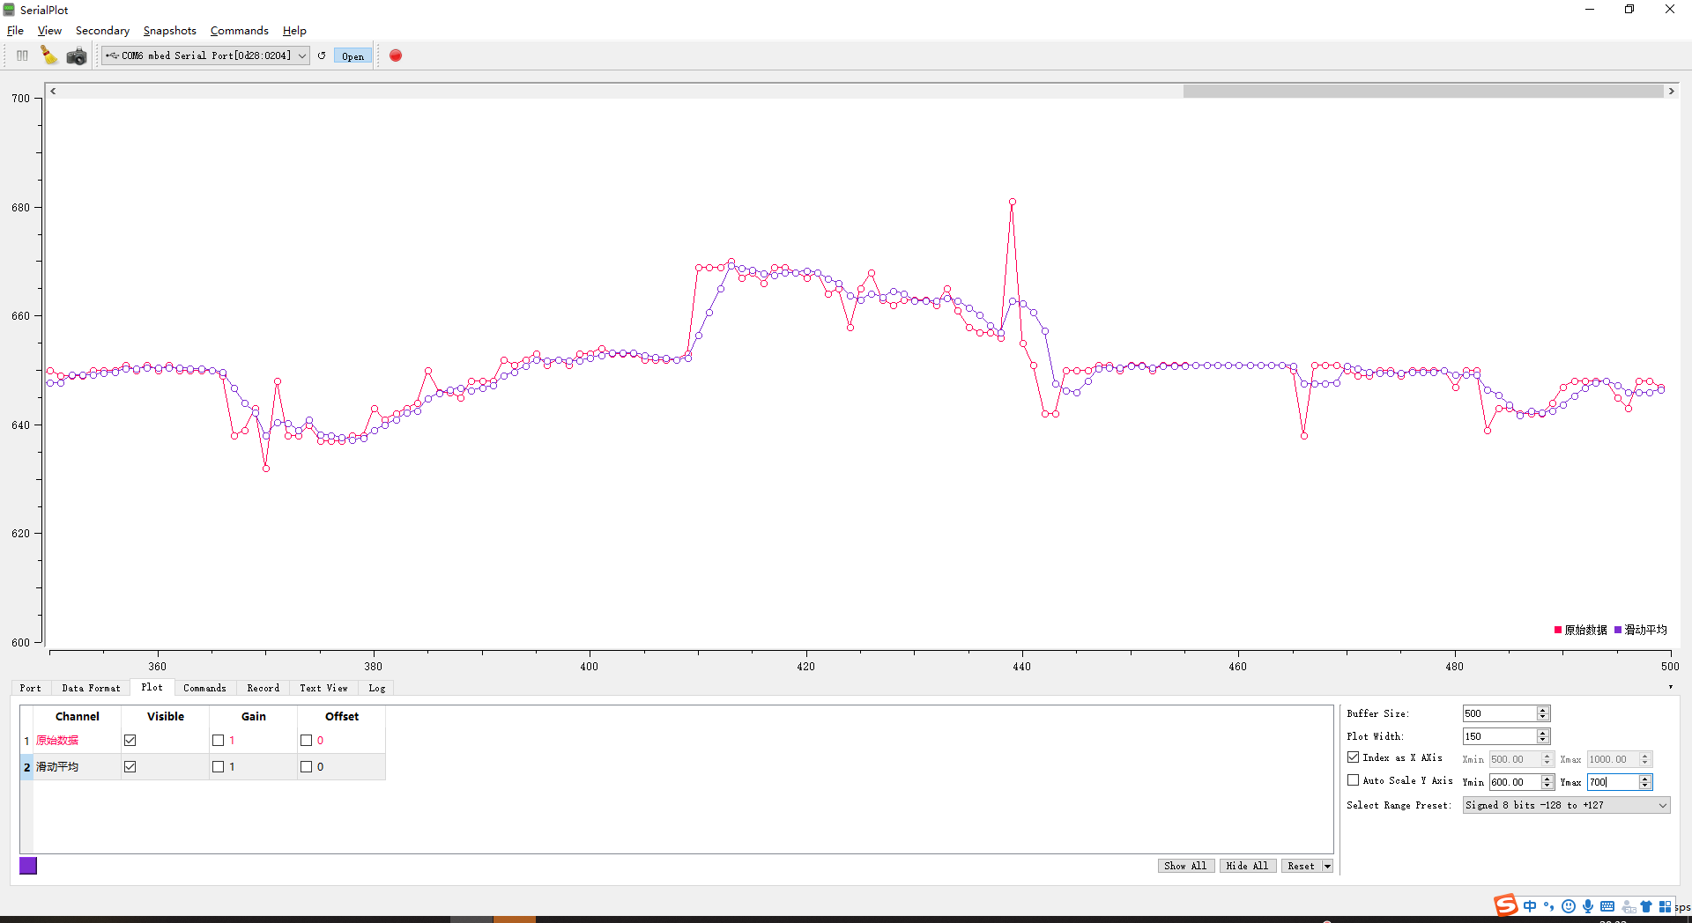
Task: Click the Plot Width spinner arrows
Action: [x=1542, y=736]
